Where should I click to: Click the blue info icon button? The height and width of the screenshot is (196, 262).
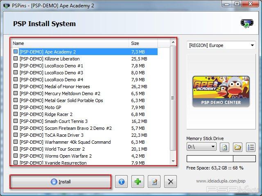coord(121,182)
